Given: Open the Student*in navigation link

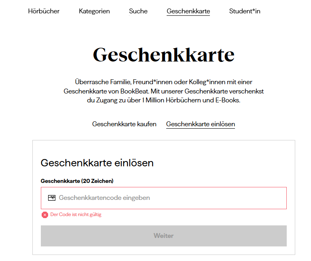Looking at the screenshot, I should point(245,11).
